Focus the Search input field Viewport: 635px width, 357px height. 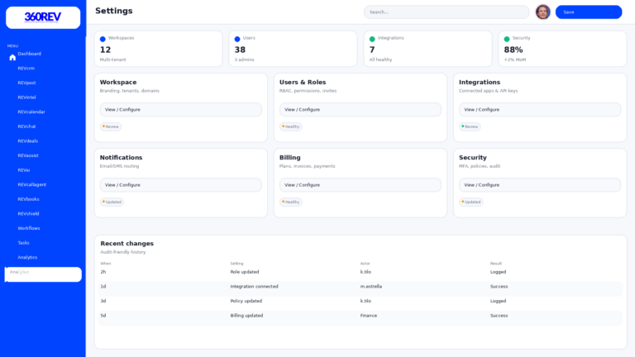point(446,12)
